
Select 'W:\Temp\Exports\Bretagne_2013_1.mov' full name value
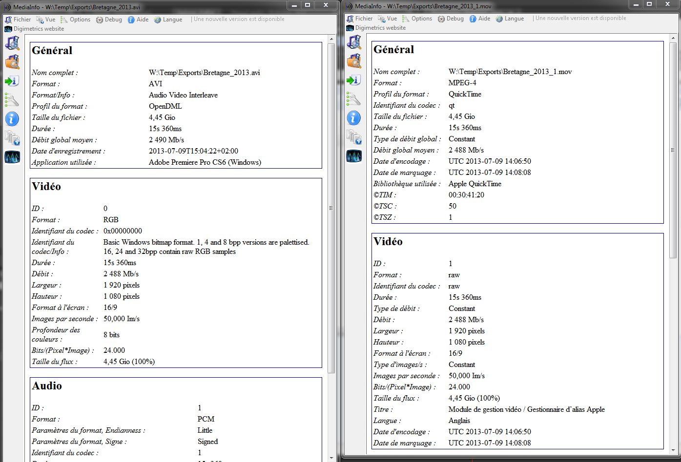(510, 72)
